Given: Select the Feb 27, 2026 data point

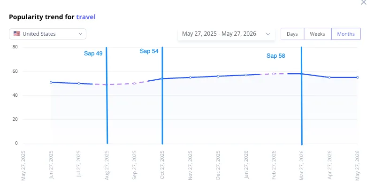Looking at the screenshot, I should [274, 74].
